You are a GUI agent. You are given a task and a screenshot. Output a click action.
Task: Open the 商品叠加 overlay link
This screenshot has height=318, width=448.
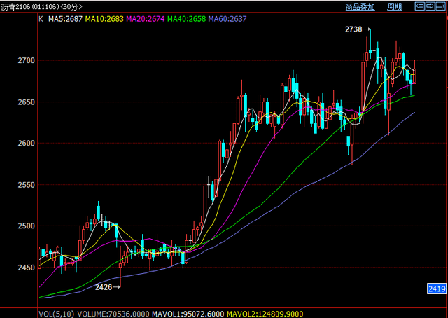tap(360, 6)
